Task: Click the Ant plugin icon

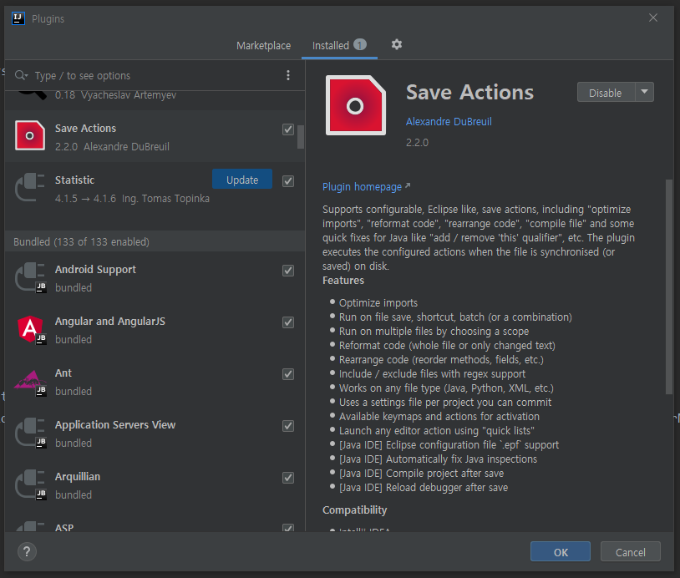Action: tap(30, 381)
